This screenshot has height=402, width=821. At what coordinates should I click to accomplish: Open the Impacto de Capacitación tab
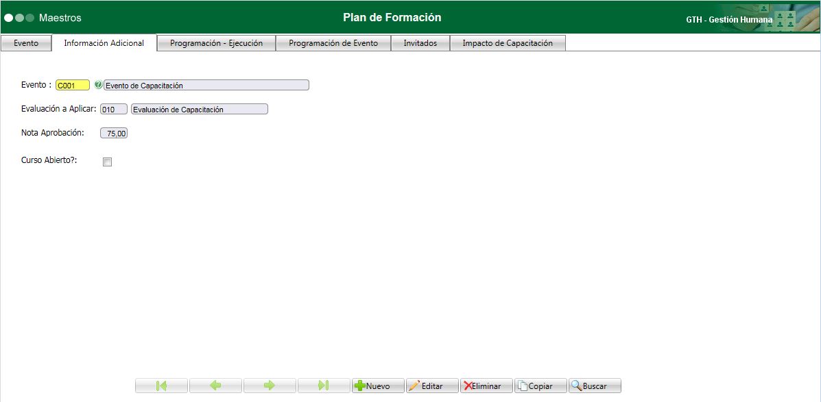click(508, 43)
